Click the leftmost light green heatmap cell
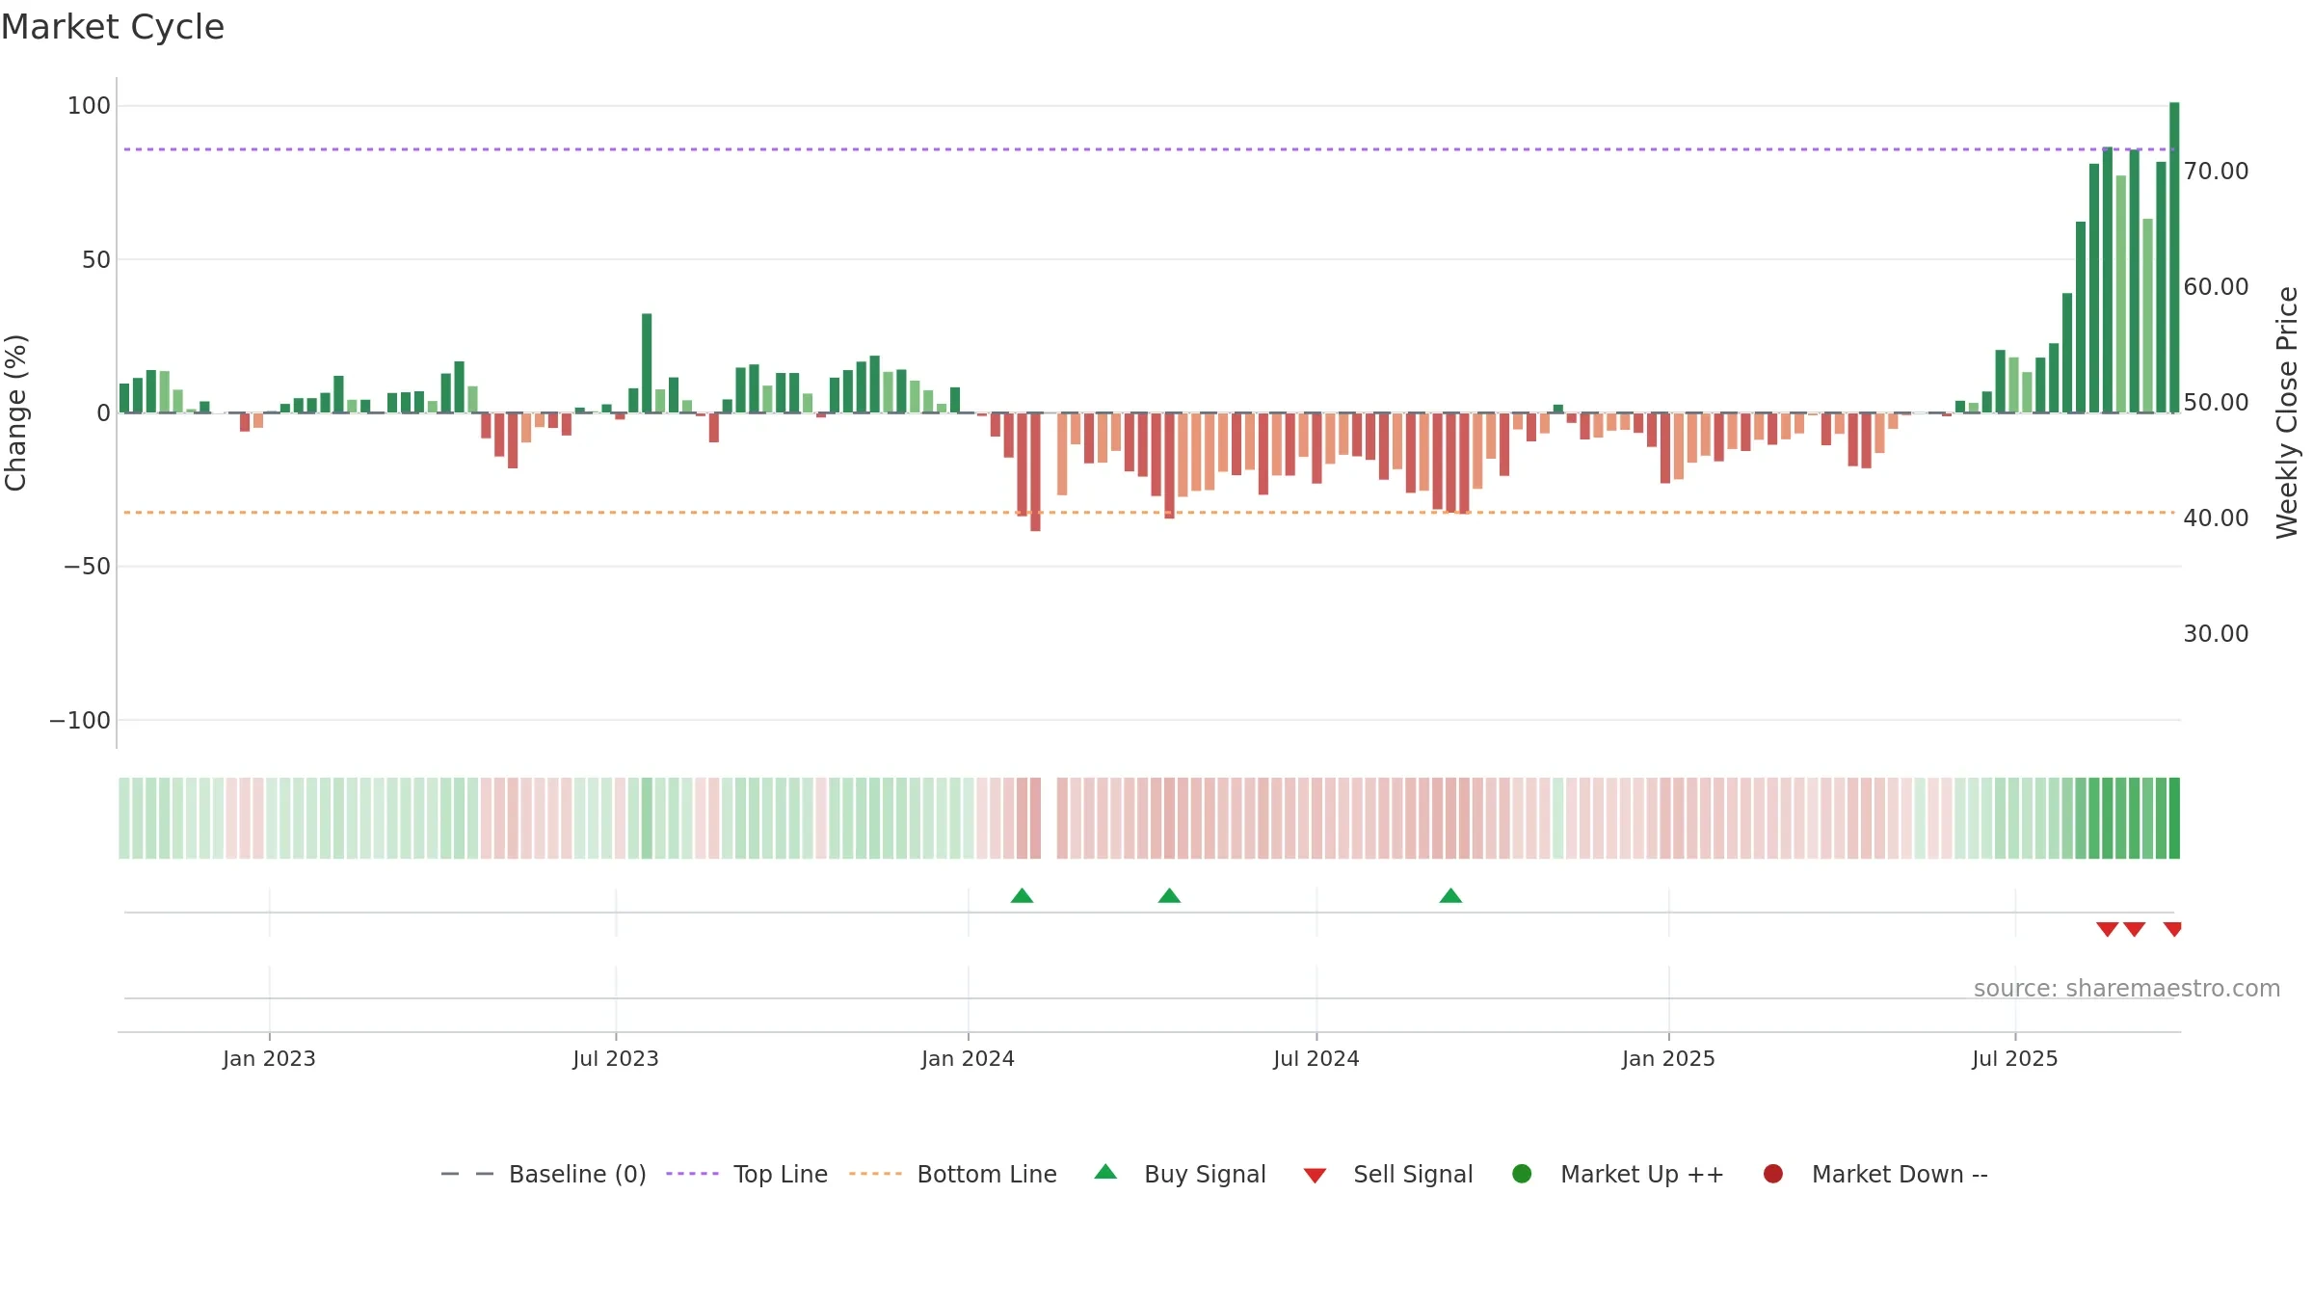 click(124, 818)
